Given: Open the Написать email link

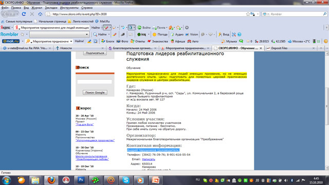Looking at the screenshot, I should pos(149,159).
